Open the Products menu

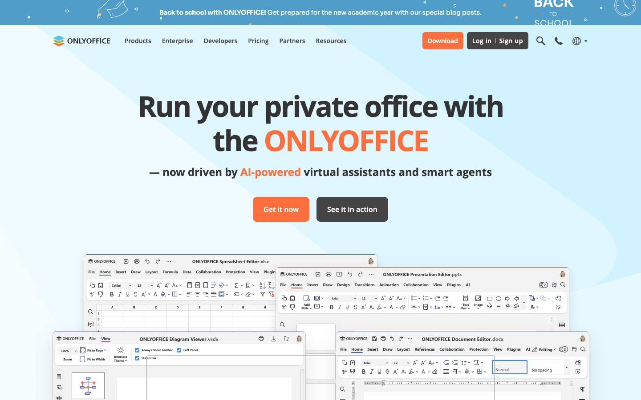[138, 41]
